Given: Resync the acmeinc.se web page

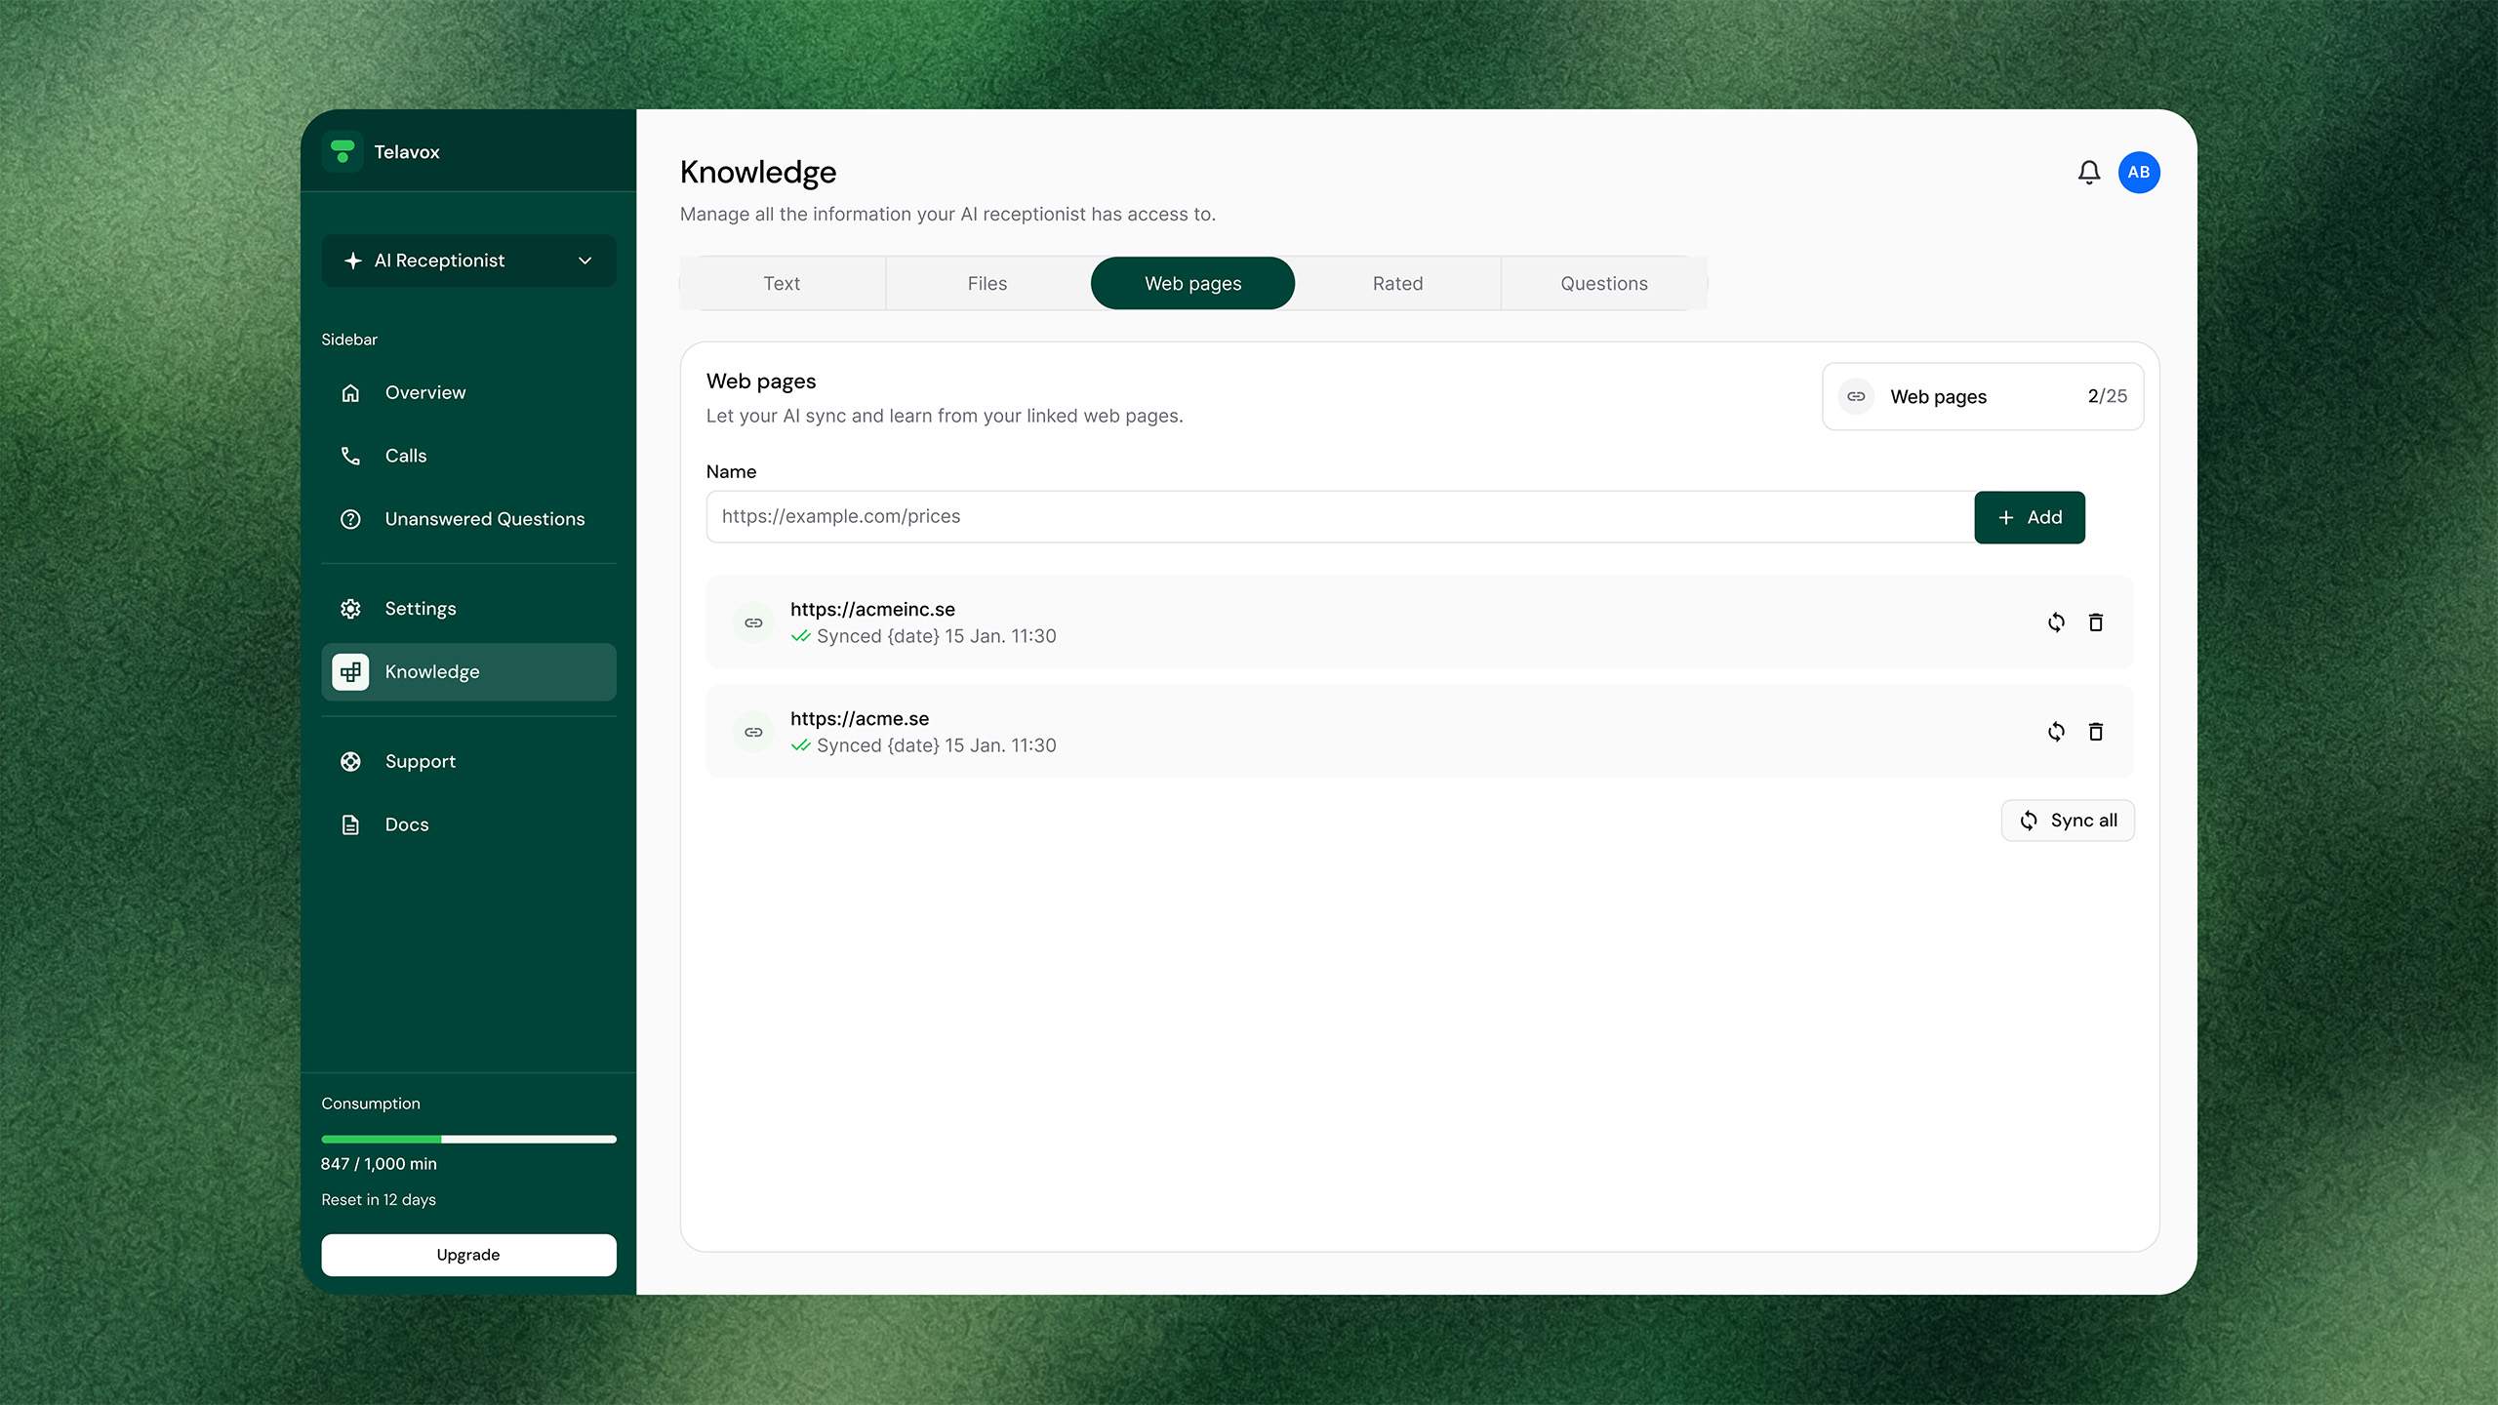Looking at the screenshot, I should [x=2056, y=622].
